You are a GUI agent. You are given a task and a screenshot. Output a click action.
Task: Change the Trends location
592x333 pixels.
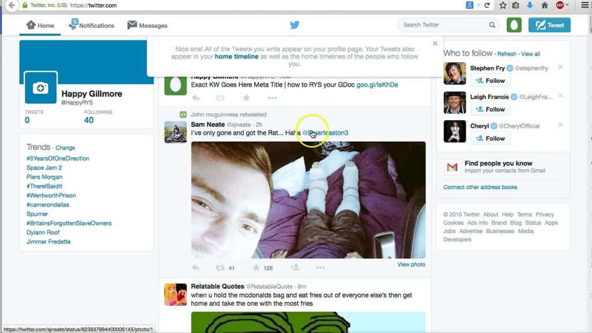tap(65, 147)
